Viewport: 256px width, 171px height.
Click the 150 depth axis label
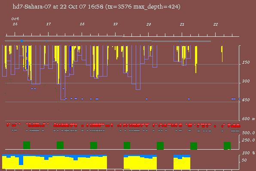pyautogui.click(x=246, y=62)
